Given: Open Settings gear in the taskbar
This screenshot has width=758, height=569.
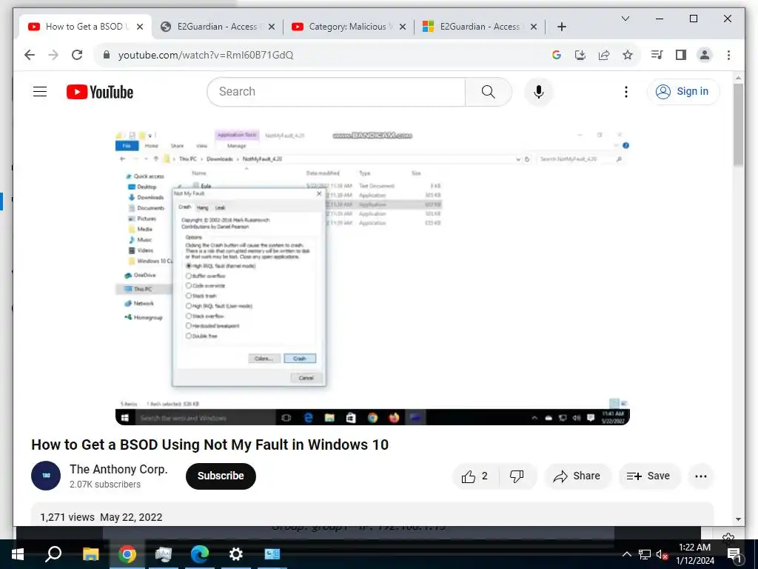Looking at the screenshot, I should [235, 554].
